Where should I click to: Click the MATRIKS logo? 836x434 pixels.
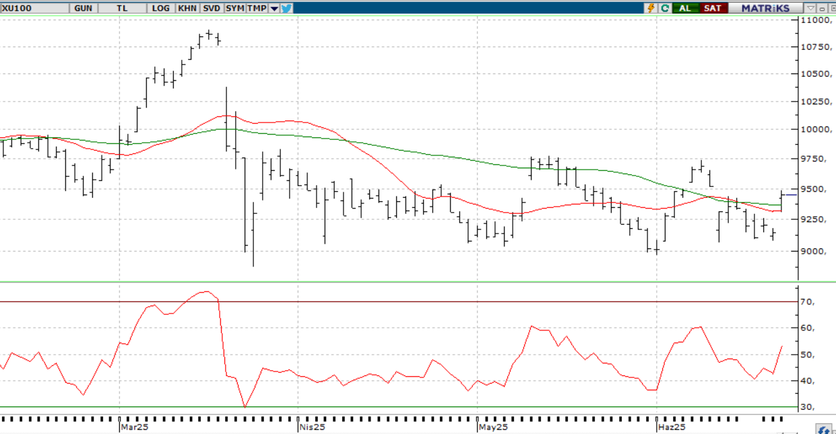point(765,8)
